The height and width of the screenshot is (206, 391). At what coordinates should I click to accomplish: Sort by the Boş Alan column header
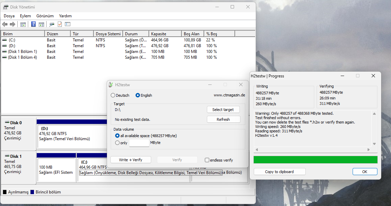point(193,34)
